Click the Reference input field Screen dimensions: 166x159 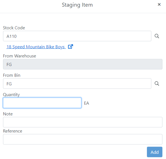(x=82, y=139)
